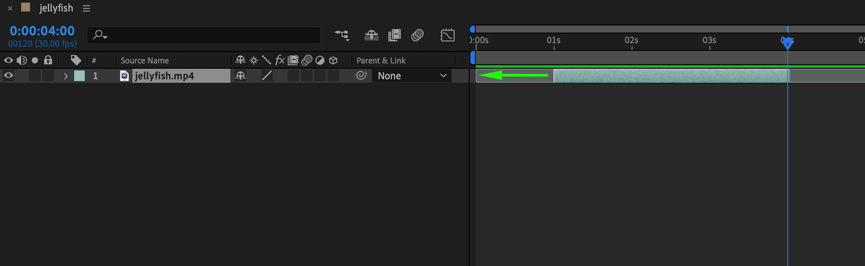Toggle the Shy switch on jellyfish.mp4
Screen dimensions: 865x266
pos(241,76)
